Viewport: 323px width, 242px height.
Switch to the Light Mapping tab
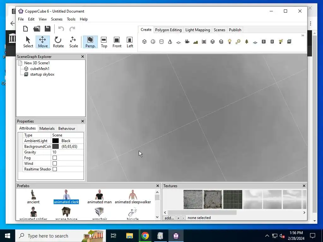coord(197,30)
